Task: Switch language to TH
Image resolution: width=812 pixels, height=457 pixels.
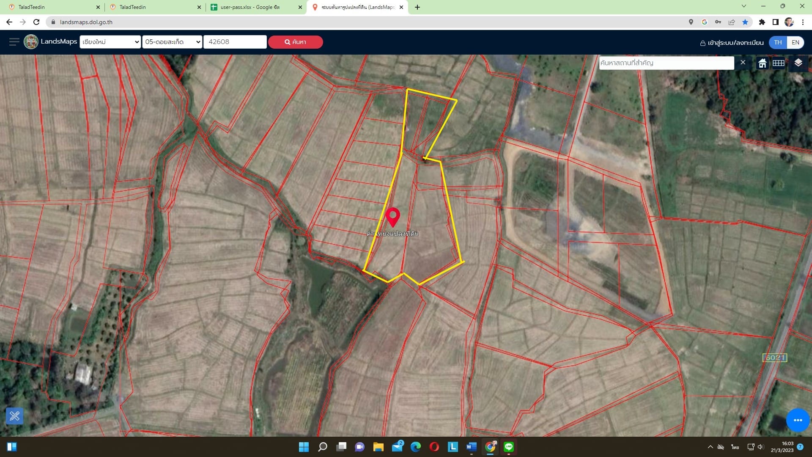Action: tap(778, 42)
